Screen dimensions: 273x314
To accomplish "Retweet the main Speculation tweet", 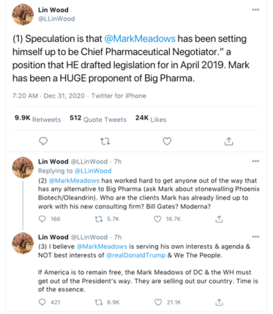I will [105, 141].
